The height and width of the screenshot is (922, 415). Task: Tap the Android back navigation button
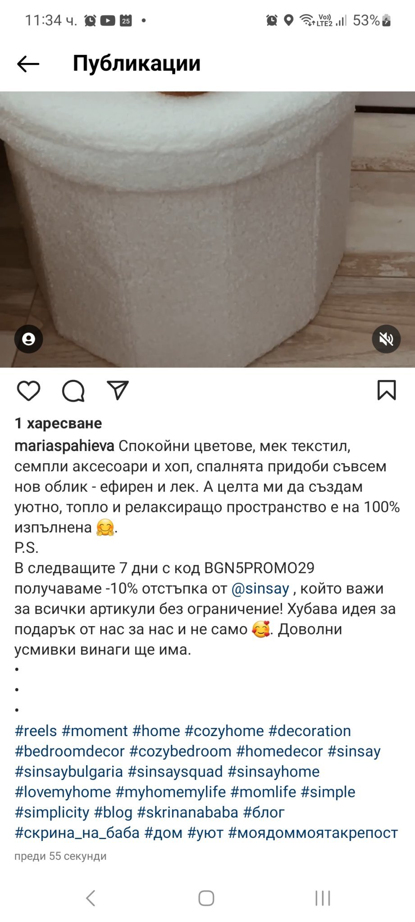pyautogui.click(x=91, y=898)
